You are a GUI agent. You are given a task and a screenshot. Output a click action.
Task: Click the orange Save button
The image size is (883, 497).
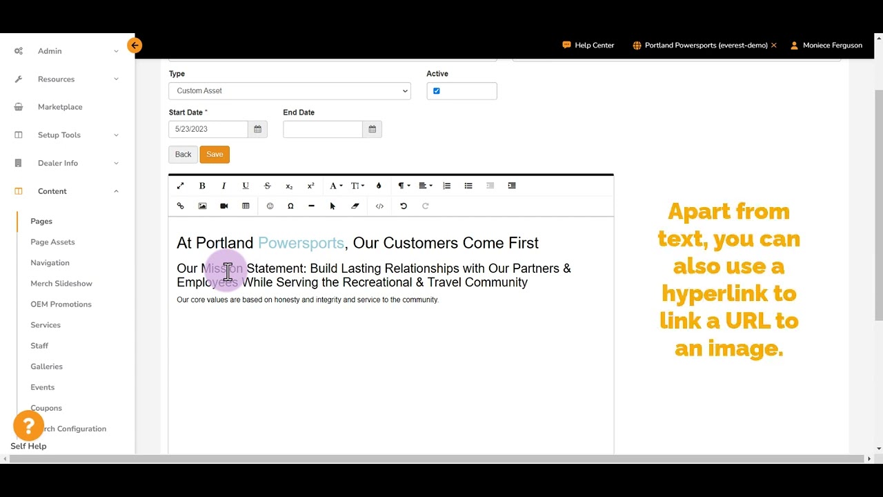click(x=215, y=155)
